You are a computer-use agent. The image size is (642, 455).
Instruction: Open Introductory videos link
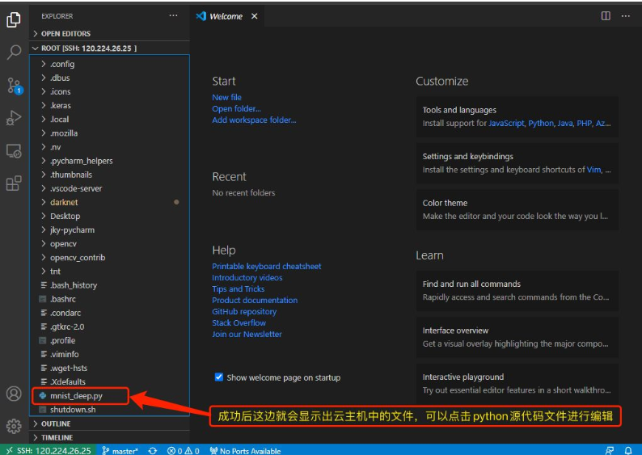pos(247,277)
